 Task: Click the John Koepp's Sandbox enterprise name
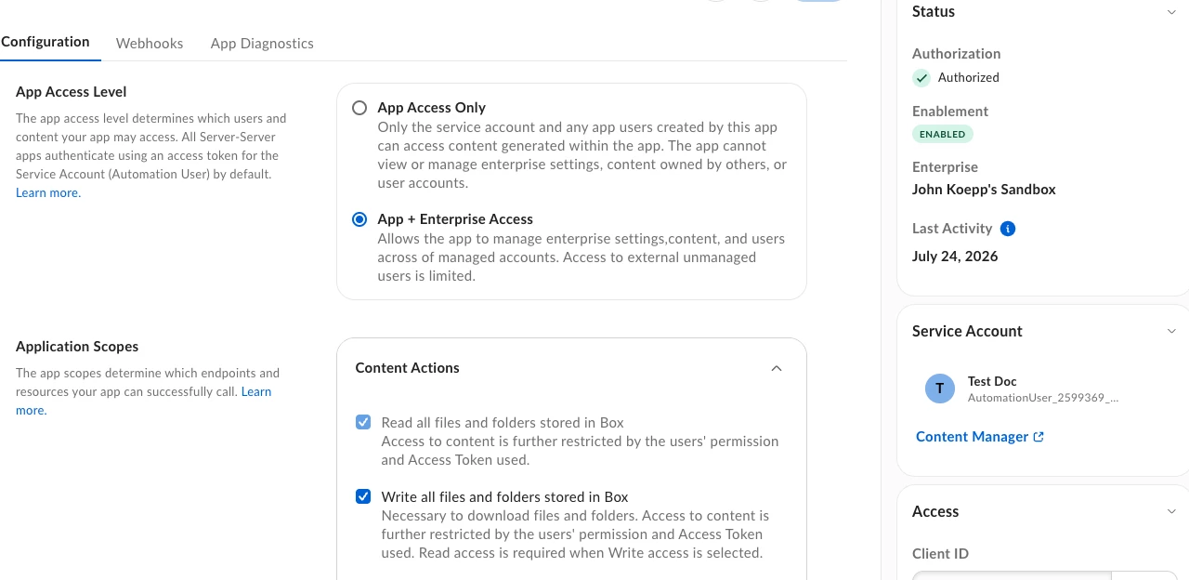pos(984,190)
